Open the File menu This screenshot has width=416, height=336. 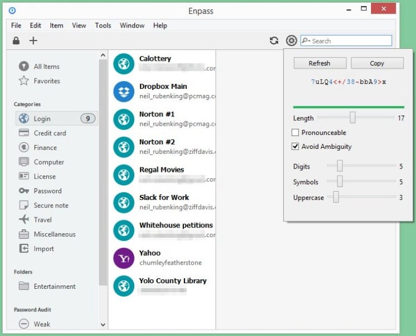coord(16,25)
